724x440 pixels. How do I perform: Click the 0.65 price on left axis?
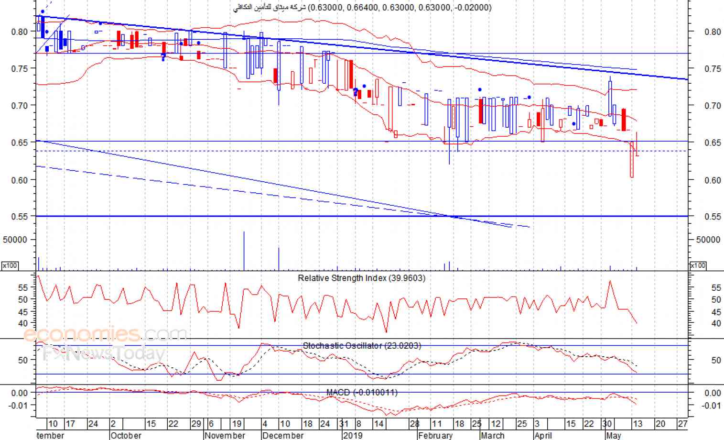pos(20,143)
